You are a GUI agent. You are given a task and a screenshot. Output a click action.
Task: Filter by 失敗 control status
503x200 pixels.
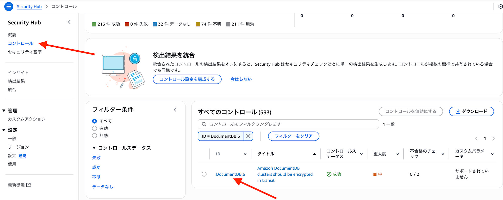tap(96, 158)
